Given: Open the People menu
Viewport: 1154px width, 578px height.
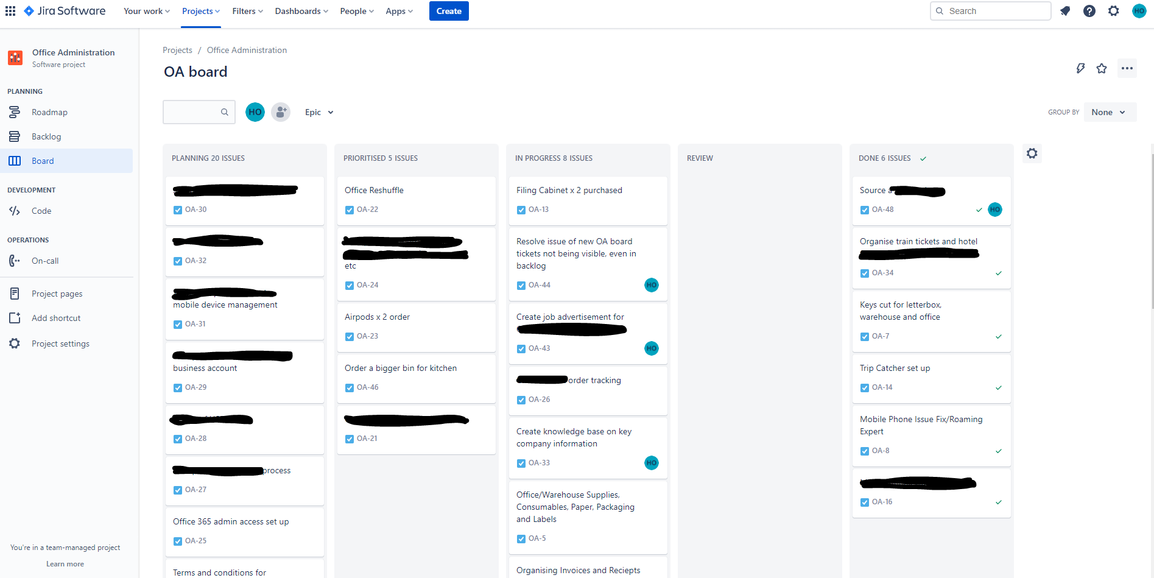Looking at the screenshot, I should (x=356, y=11).
